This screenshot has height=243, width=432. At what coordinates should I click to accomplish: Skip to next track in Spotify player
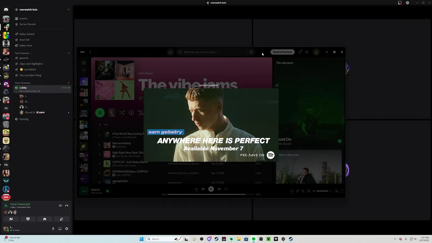(219, 189)
